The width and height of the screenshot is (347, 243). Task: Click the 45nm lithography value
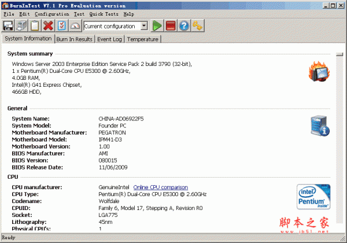pos(106,222)
